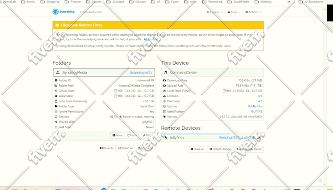
Task: Click the Ignore Permissions icon
Action: coord(56,112)
